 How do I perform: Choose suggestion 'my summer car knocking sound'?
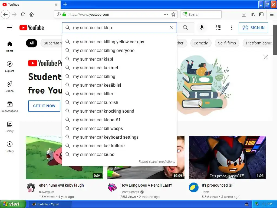click(x=119, y=111)
